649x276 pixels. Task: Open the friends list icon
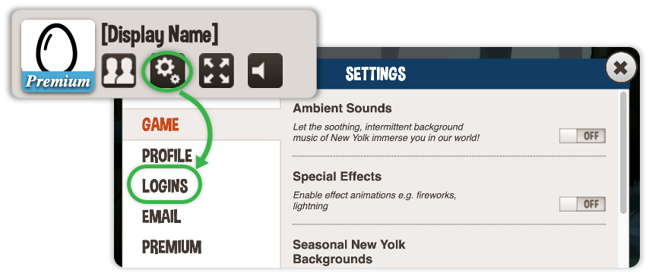tap(119, 71)
